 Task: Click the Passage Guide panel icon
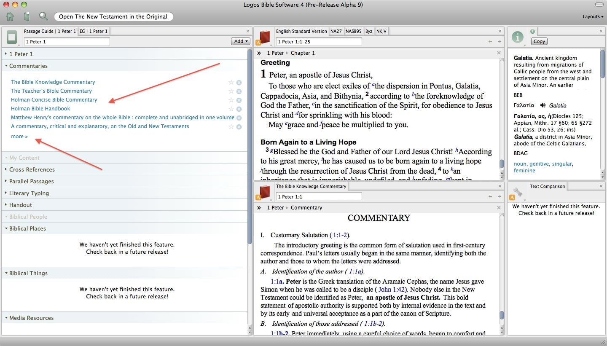(x=12, y=38)
